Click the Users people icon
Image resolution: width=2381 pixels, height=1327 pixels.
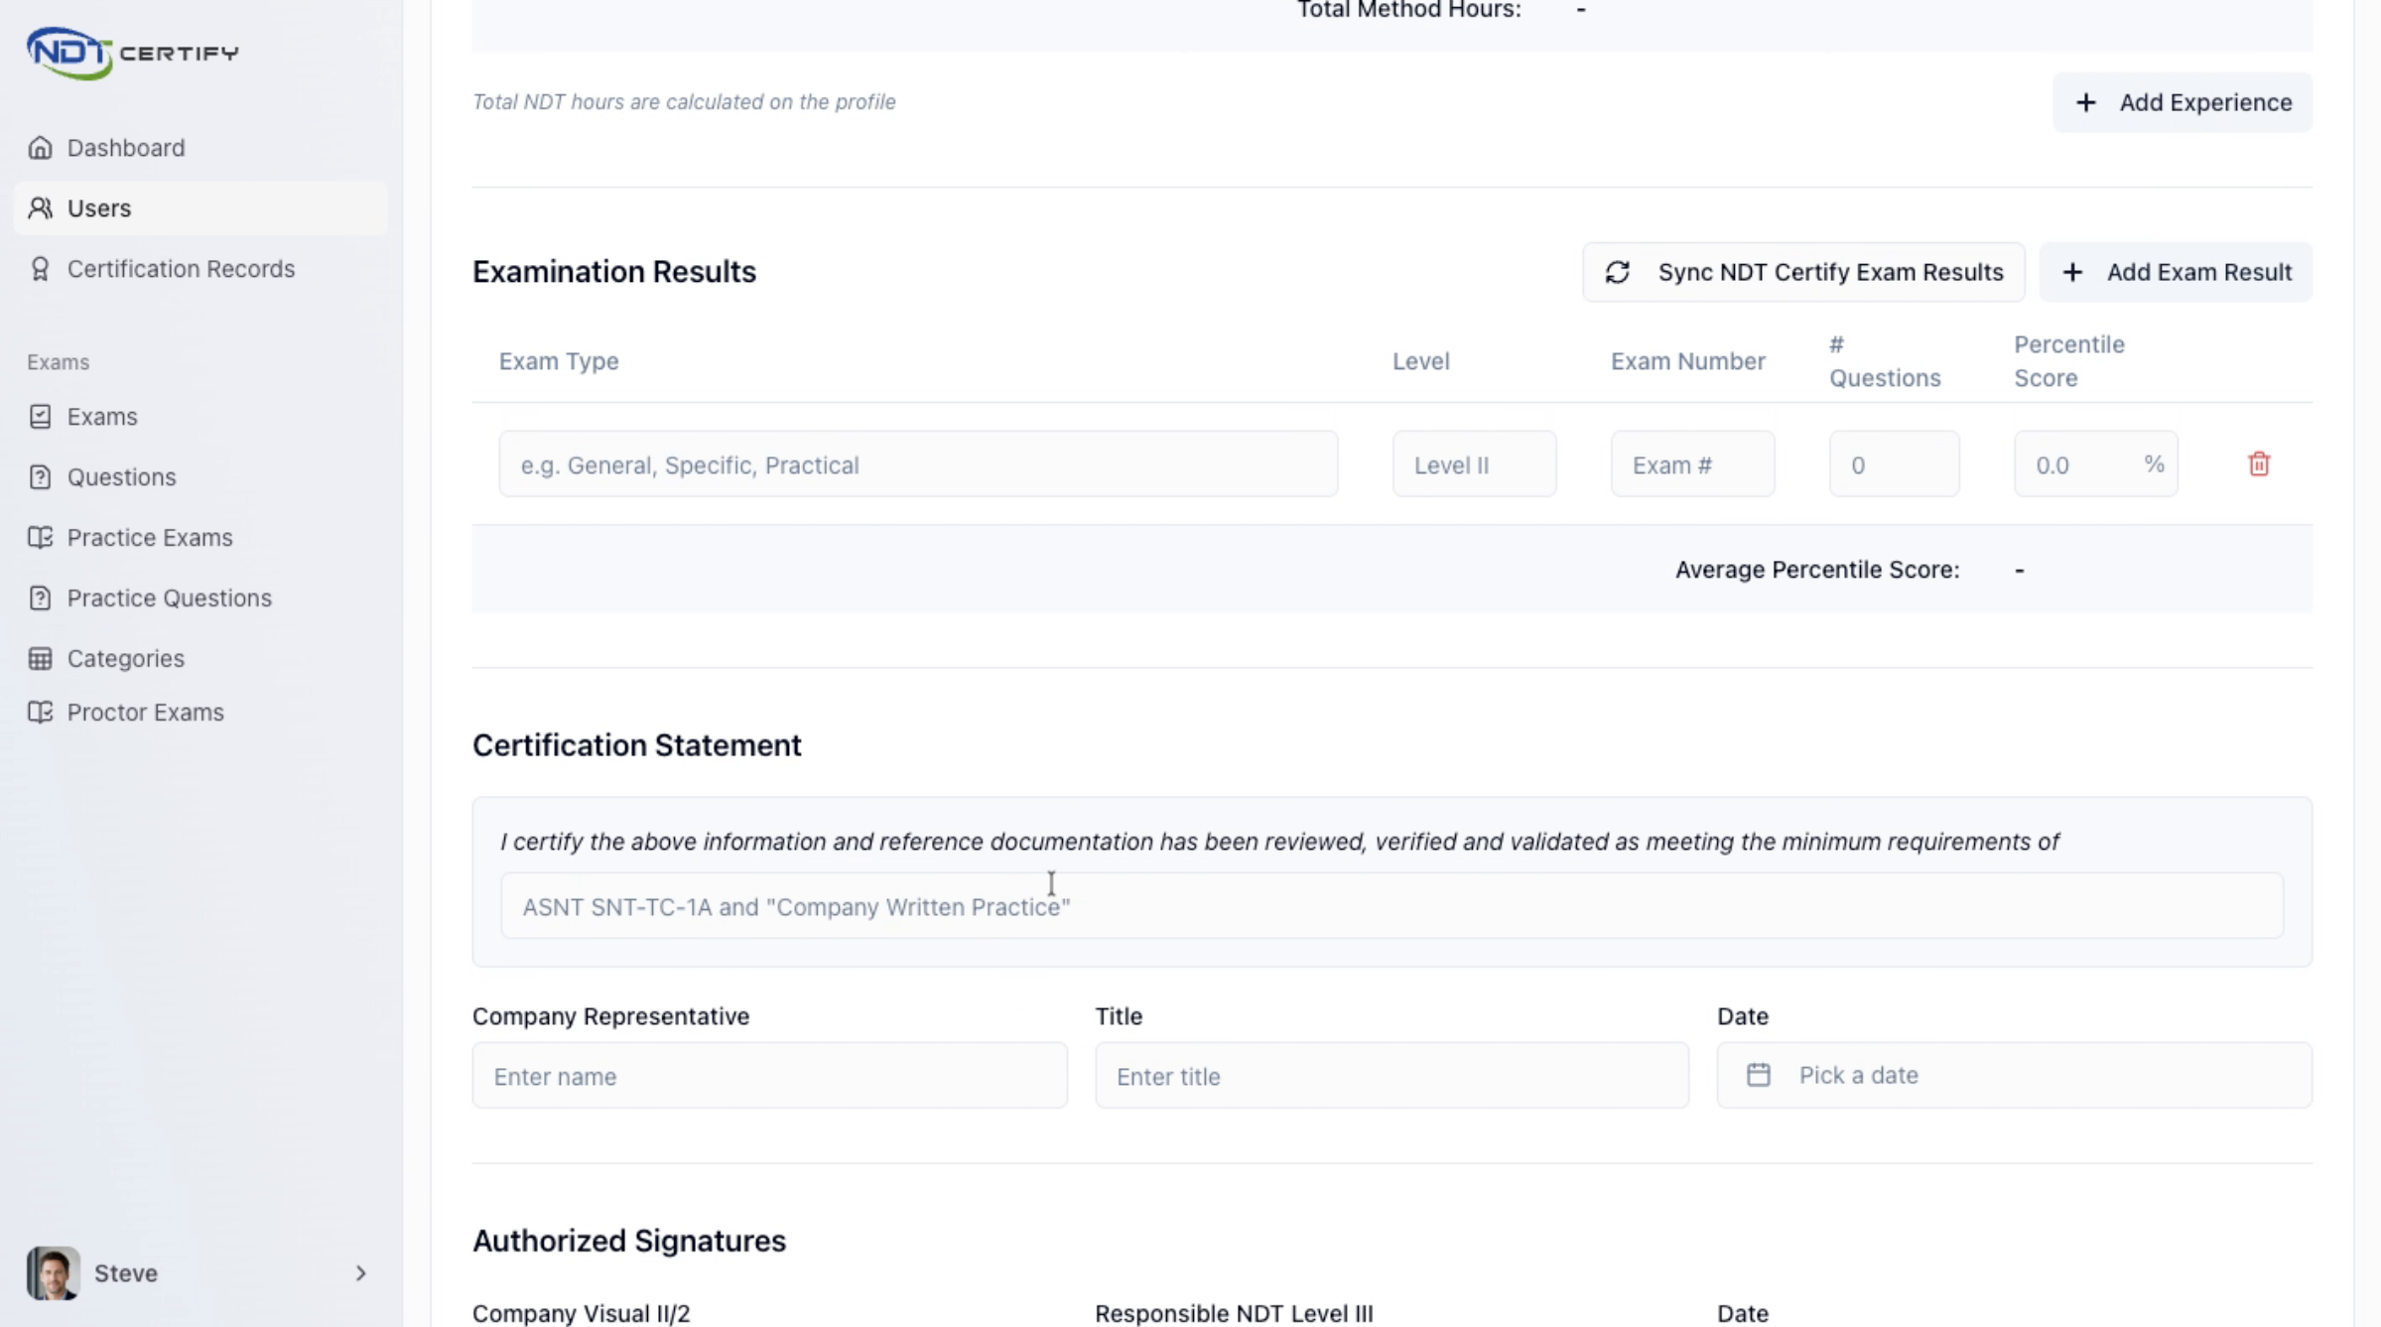point(40,208)
